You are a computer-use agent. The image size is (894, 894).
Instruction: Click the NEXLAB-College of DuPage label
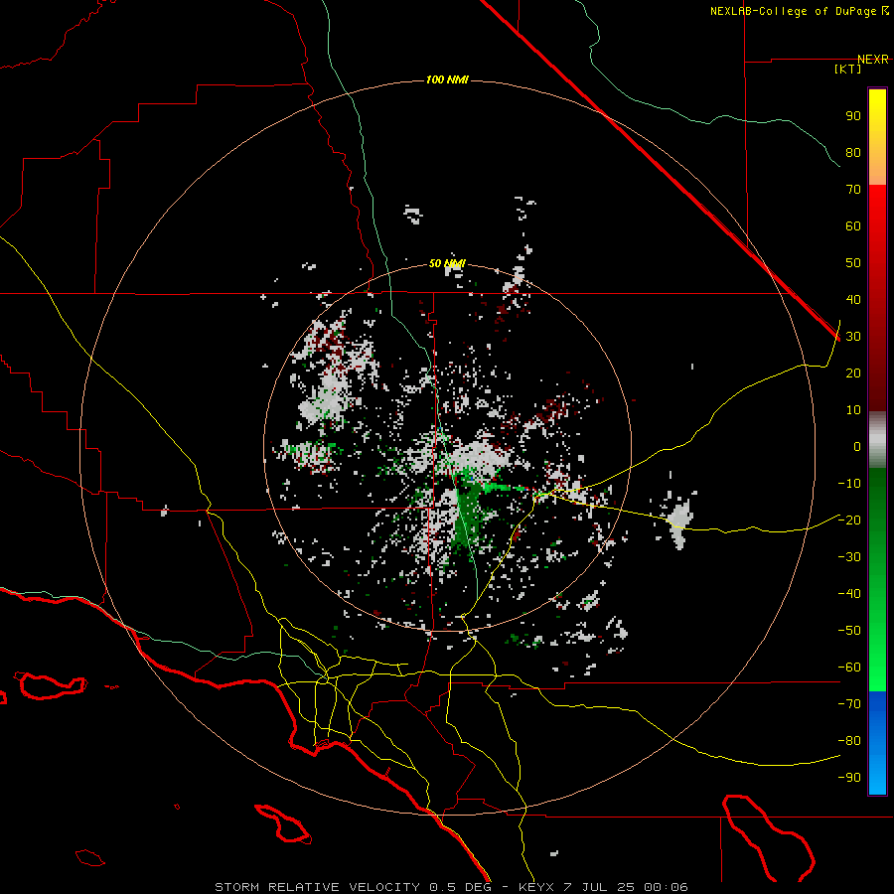pyautogui.click(x=799, y=11)
